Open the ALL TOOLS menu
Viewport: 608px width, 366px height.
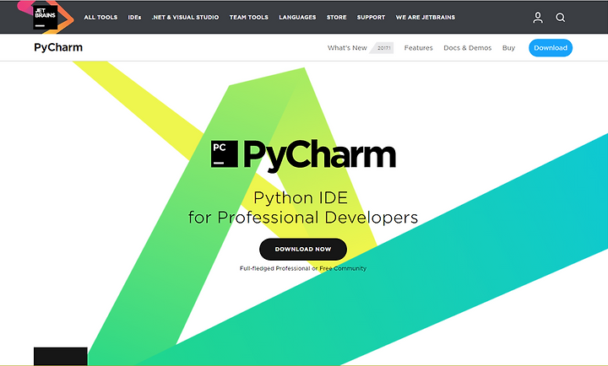pos(100,18)
